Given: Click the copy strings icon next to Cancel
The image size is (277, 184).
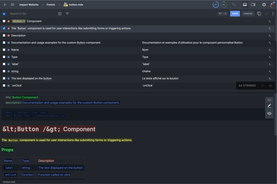Looking at the screenshot, I should pyautogui.click(x=259, y=14).
